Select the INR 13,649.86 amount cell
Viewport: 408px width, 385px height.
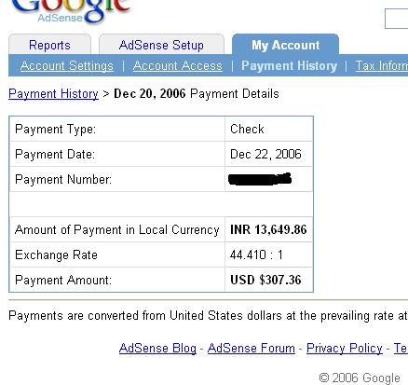click(x=268, y=229)
